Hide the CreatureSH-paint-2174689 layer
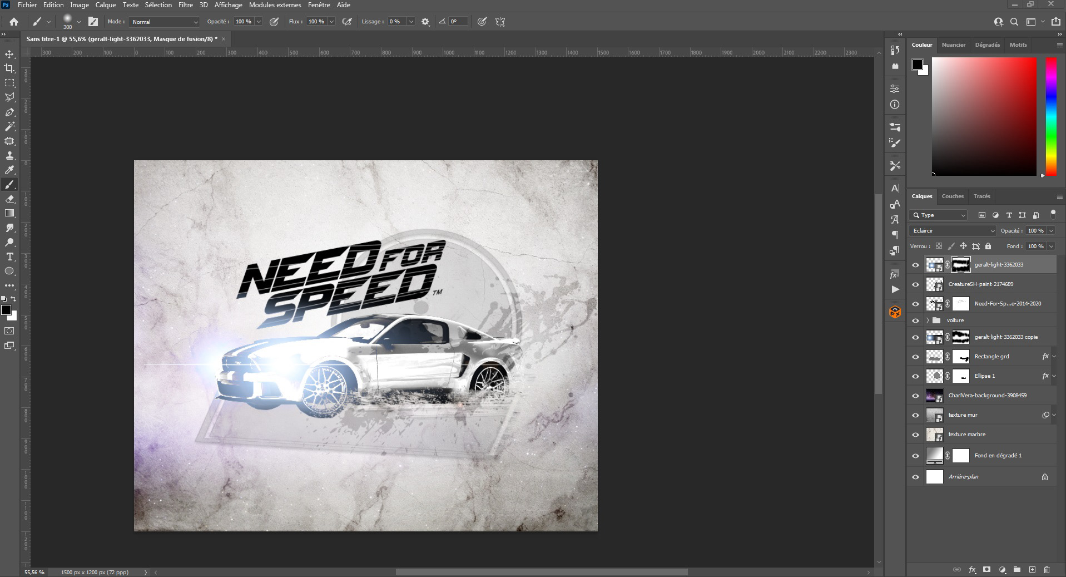Image resolution: width=1066 pixels, height=577 pixels. [915, 284]
